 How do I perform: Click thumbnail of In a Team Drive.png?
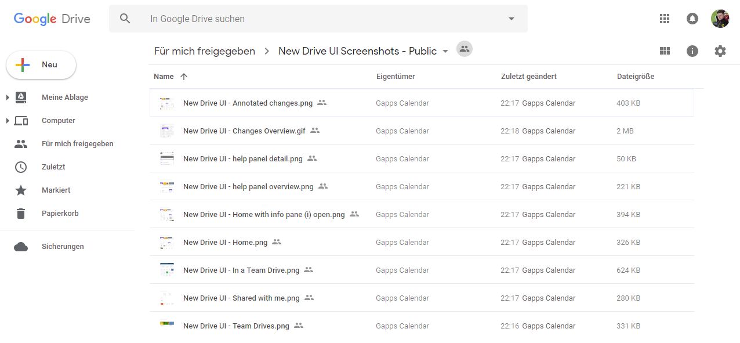(x=167, y=270)
